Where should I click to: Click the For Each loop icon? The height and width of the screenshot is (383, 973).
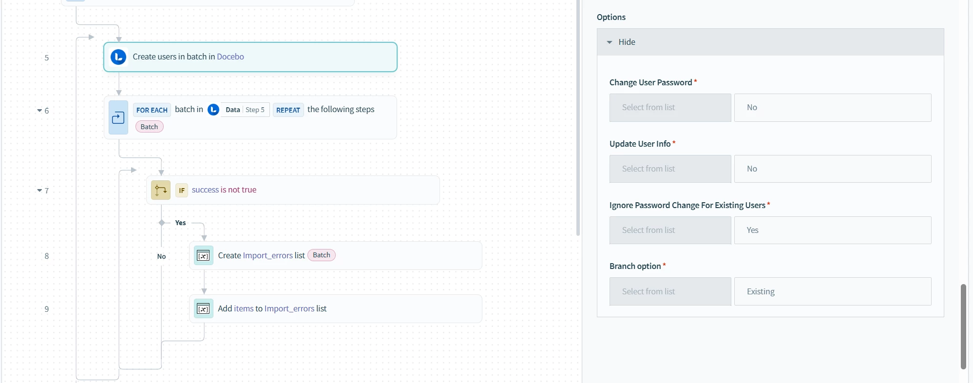pos(118,118)
